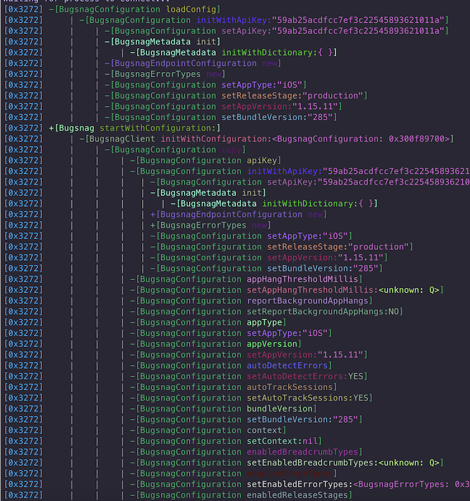Click the +[BugsnagEndpointConfiguration new] line

tap(238, 214)
